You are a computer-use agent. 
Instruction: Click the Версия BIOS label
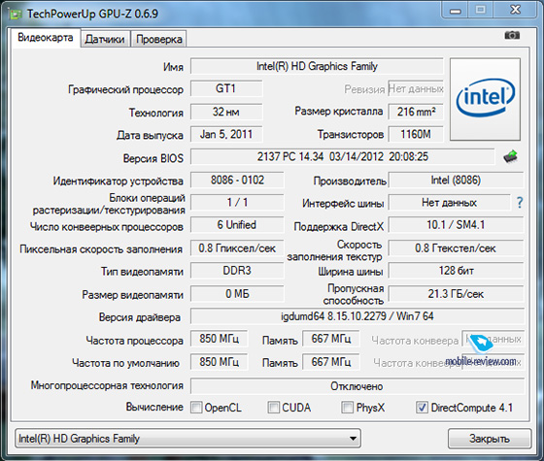pos(153,158)
